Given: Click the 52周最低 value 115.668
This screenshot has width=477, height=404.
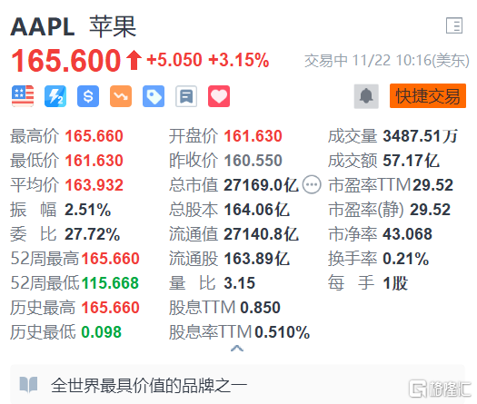Looking at the screenshot, I should [110, 283].
